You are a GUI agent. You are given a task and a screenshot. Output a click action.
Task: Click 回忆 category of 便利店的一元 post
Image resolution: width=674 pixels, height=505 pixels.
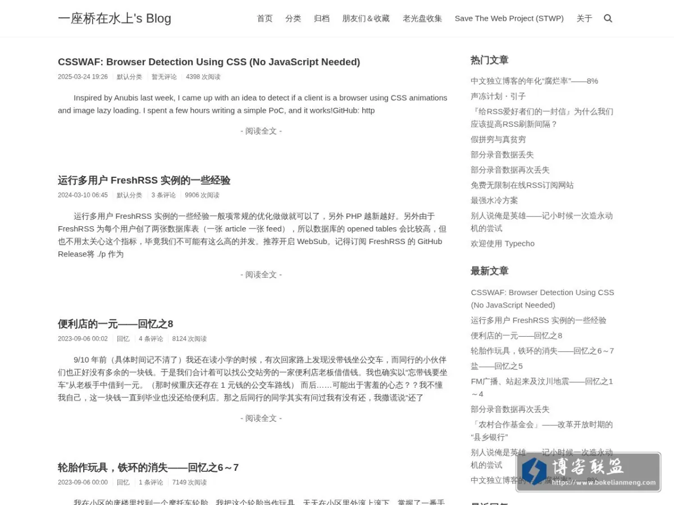point(123,339)
